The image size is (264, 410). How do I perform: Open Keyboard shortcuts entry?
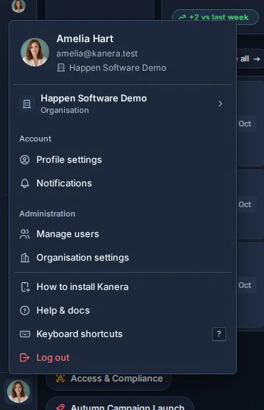click(123, 334)
